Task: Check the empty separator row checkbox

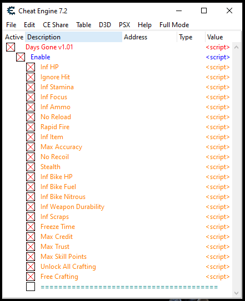Action: pos(31,287)
